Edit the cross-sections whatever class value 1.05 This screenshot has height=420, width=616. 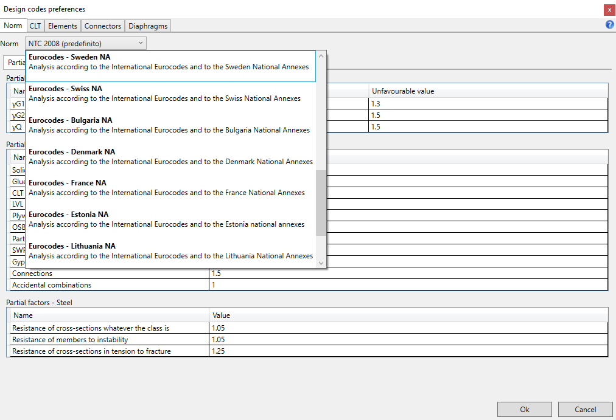click(x=408, y=328)
